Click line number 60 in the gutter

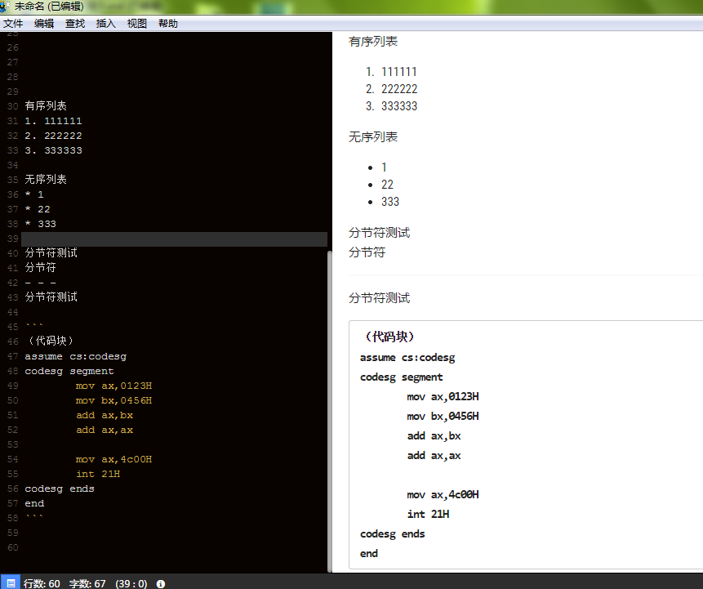pos(12,547)
